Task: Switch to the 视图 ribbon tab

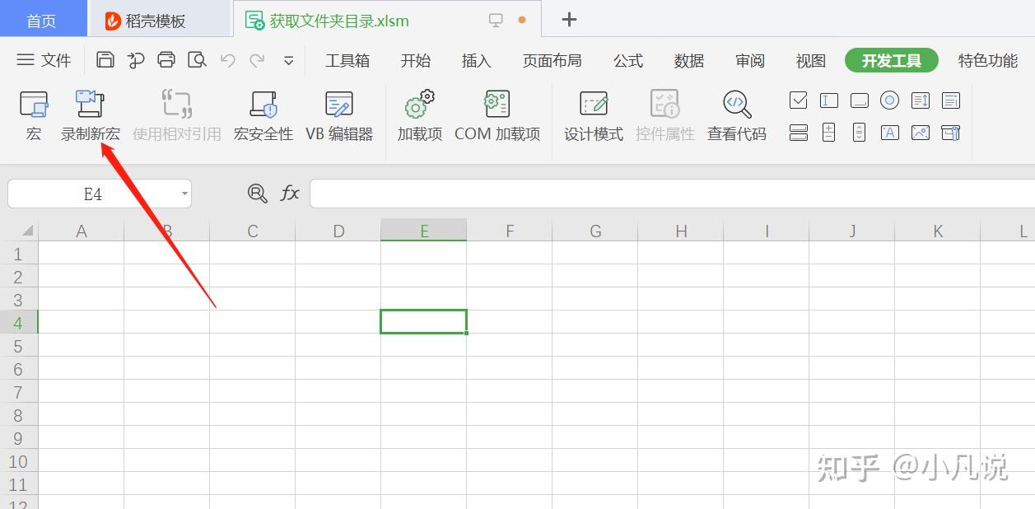Action: tap(811, 60)
